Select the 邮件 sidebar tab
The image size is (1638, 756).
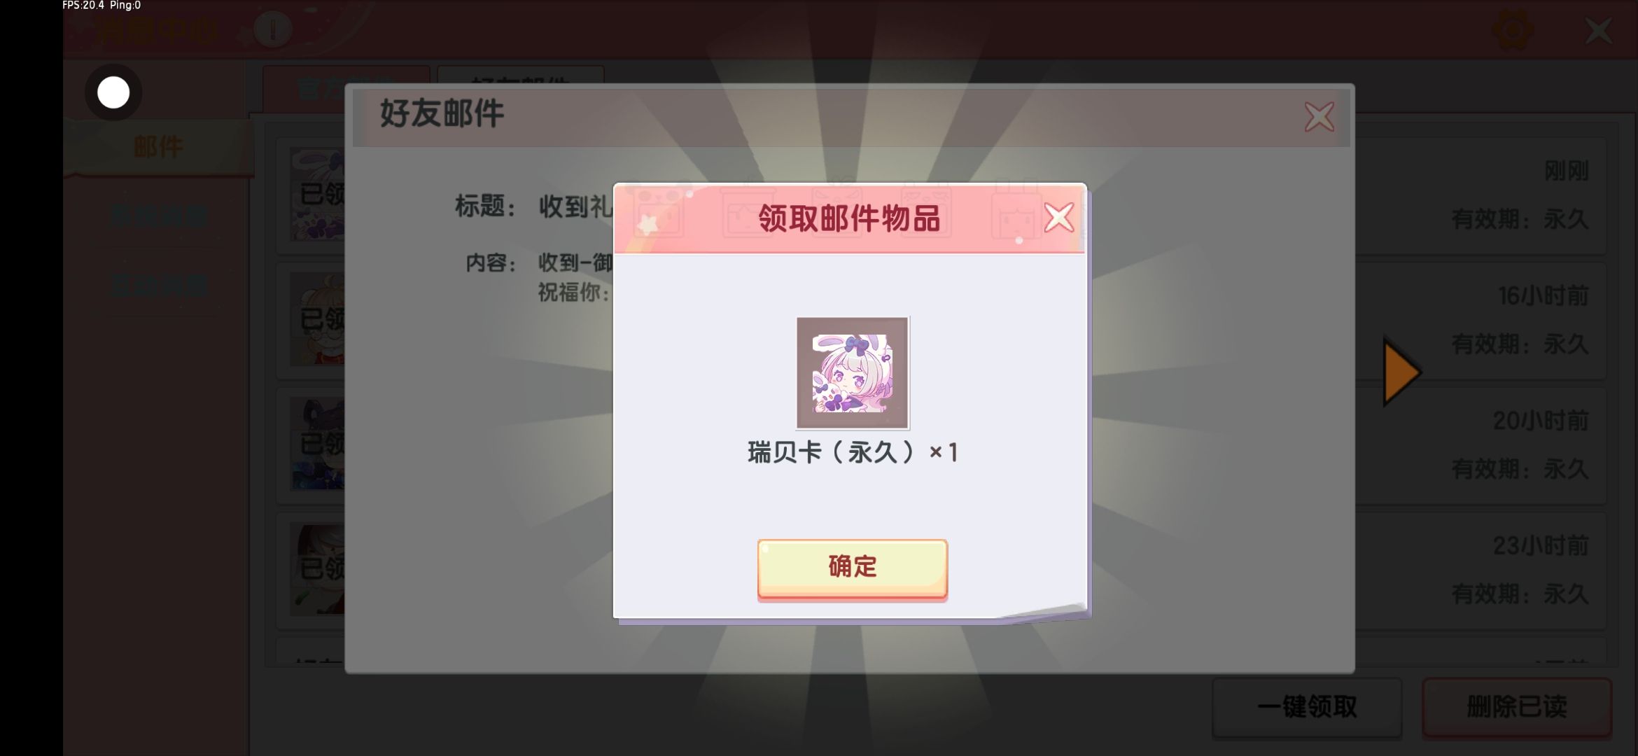click(158, 147)
